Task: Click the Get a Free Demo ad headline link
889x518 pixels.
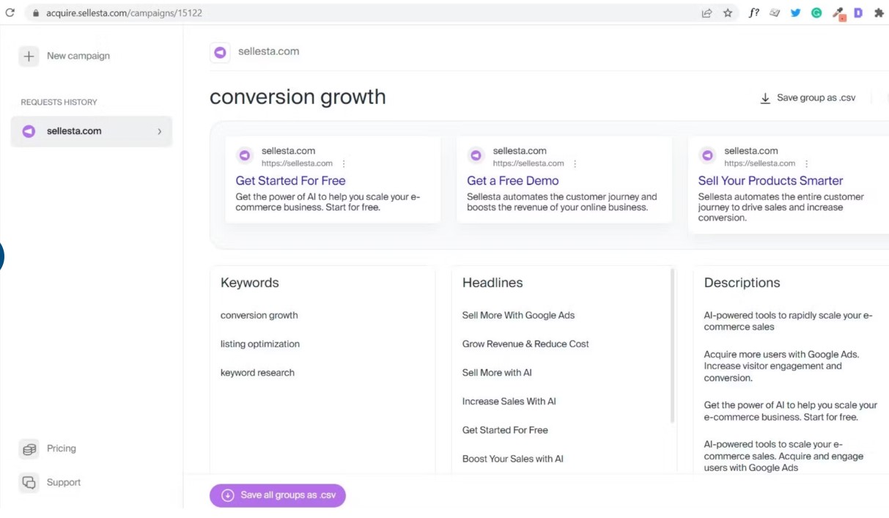Action: [512, 180]
